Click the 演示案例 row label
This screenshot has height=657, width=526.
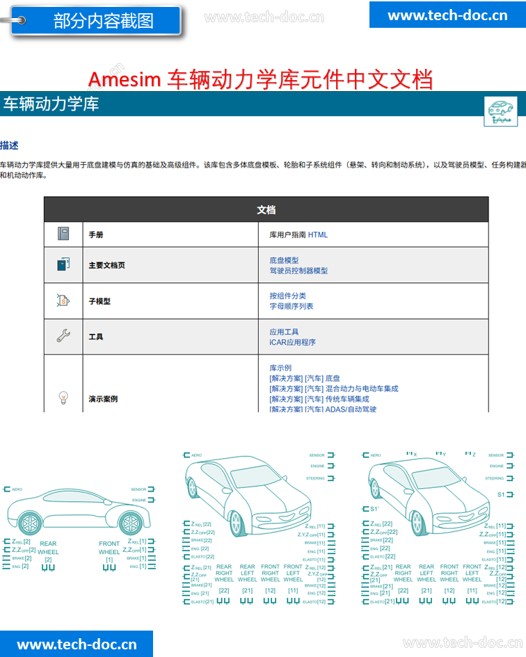click(x=103, y=399)
